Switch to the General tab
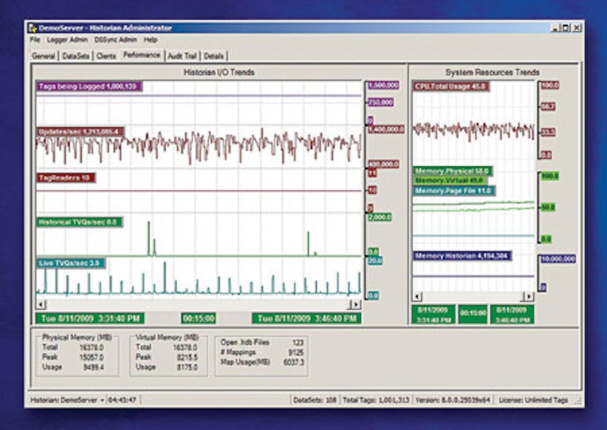This screenshot has height=430, width=607. (43, 56)
